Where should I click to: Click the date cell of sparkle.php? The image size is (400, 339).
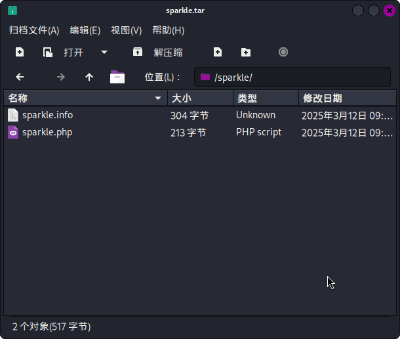pyautogui.click(x=347, y=133)
